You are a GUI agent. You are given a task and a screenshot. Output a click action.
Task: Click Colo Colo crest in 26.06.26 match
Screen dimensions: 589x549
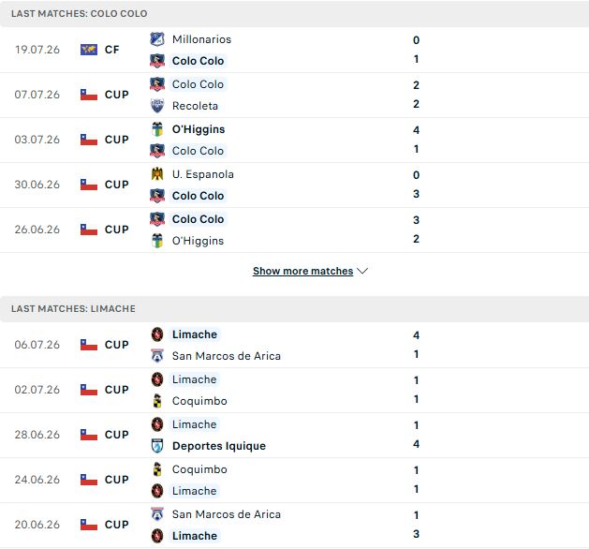157,219
